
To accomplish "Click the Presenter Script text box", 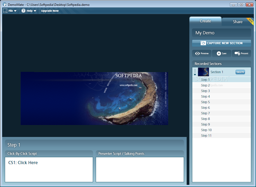I will coord(140,169).
